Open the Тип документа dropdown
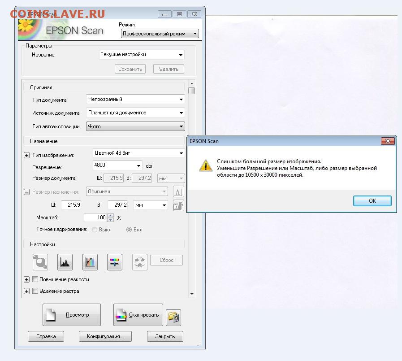402x361 pixels. coord(135,99)
